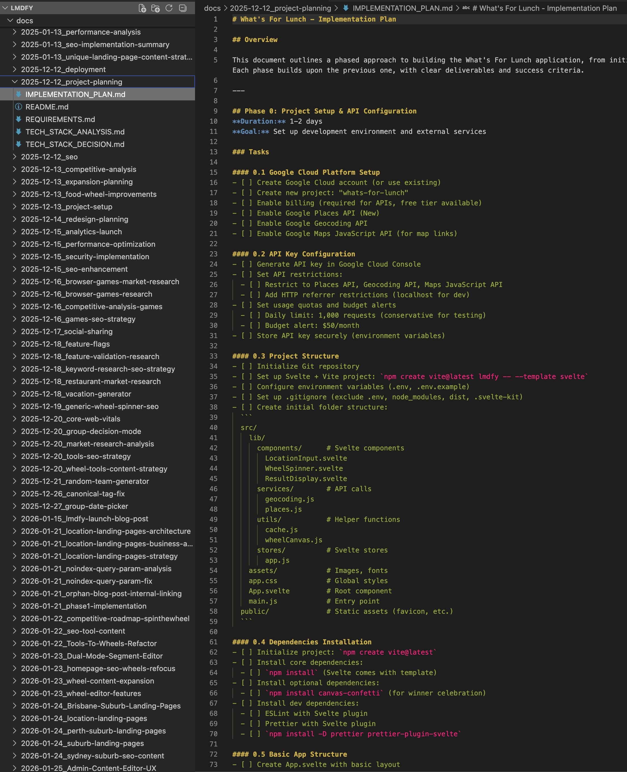
Task: Collapse all folders using the collapse icon
Action: [183, 8]
